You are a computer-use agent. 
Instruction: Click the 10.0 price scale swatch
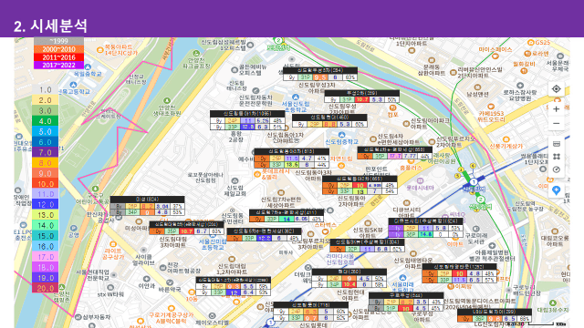45,184
